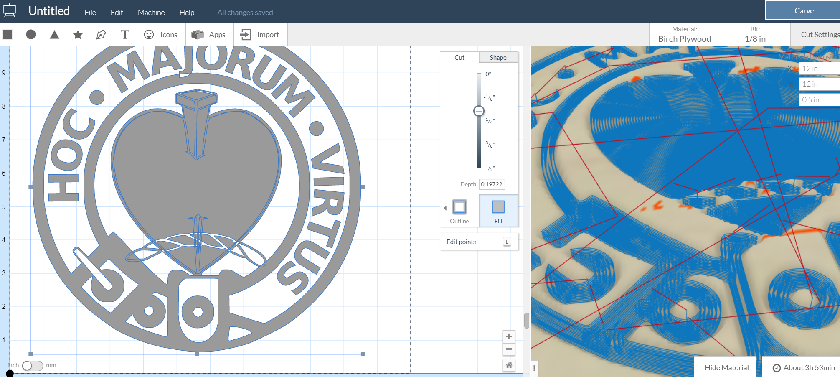Open the Apps panel
Viewport: 840px width, 377px height.
click(x=208, y=35)
